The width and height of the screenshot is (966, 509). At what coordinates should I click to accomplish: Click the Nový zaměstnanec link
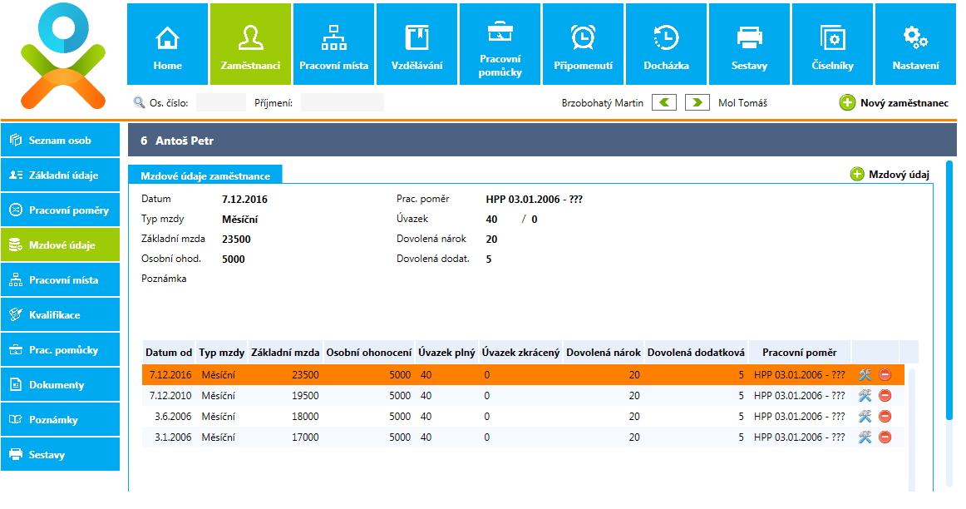coord(904,103)
